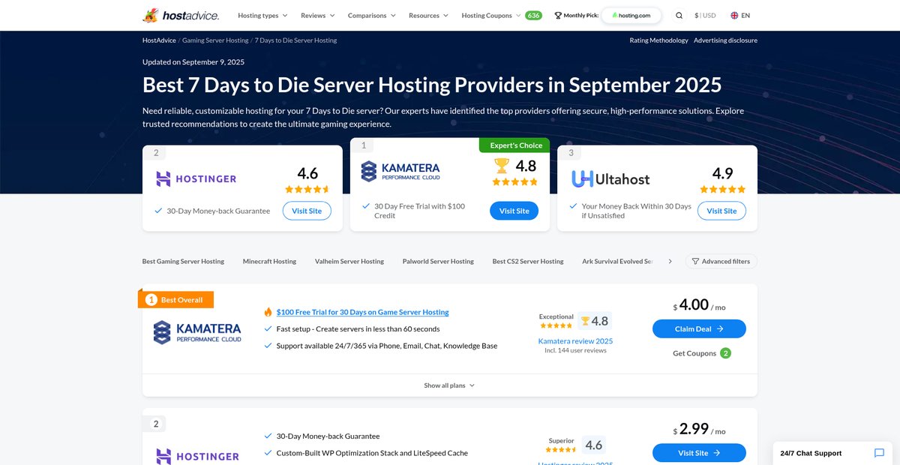This screenshot has width=900, height=465.
Task: Click the trophy icon next to 4.8 in listing
Action: [x=584, y=321]
